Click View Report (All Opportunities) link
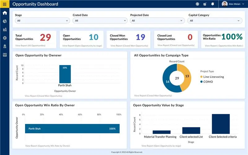 [30, 46]
